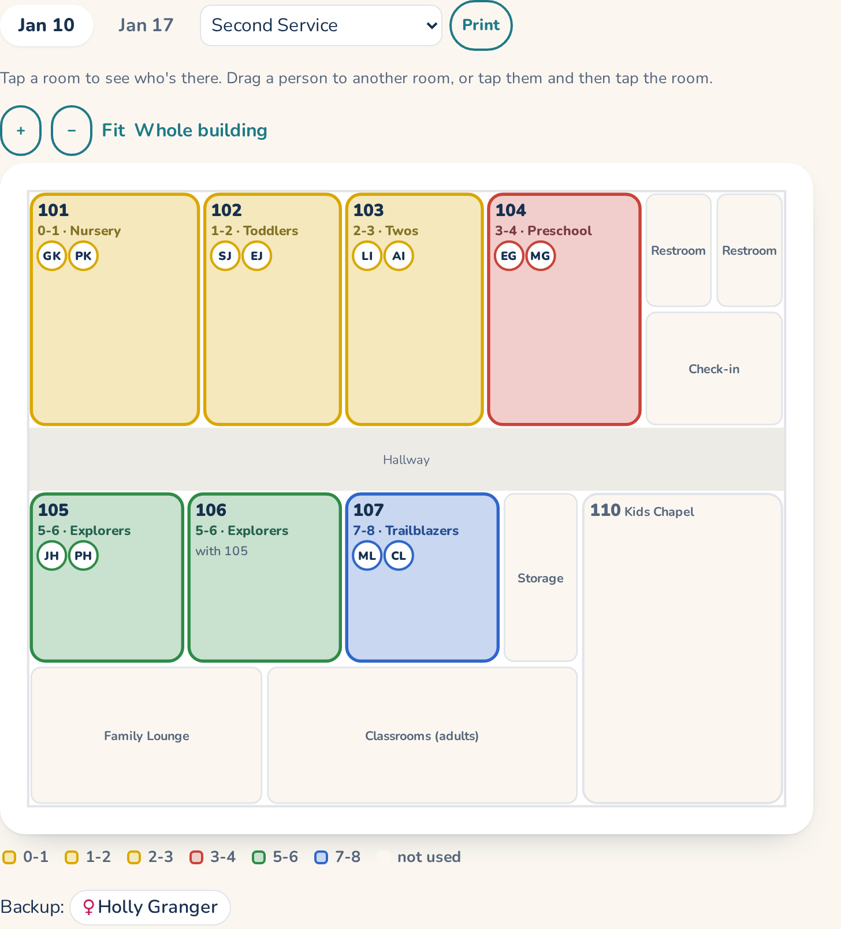Select backup Holly Granger chip
The height and width of the screenshot is (929, 841).
pyautogui.click(x=150, y=907)
